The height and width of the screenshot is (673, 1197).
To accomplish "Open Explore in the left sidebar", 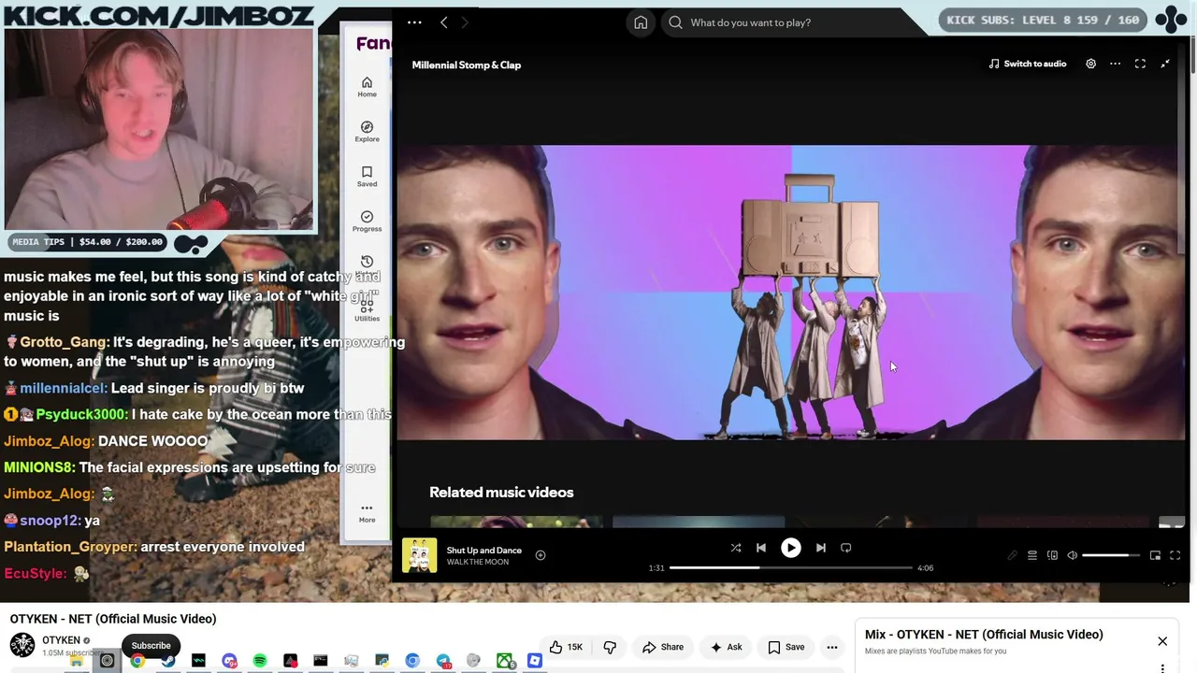I will click(x=367, y=132).
